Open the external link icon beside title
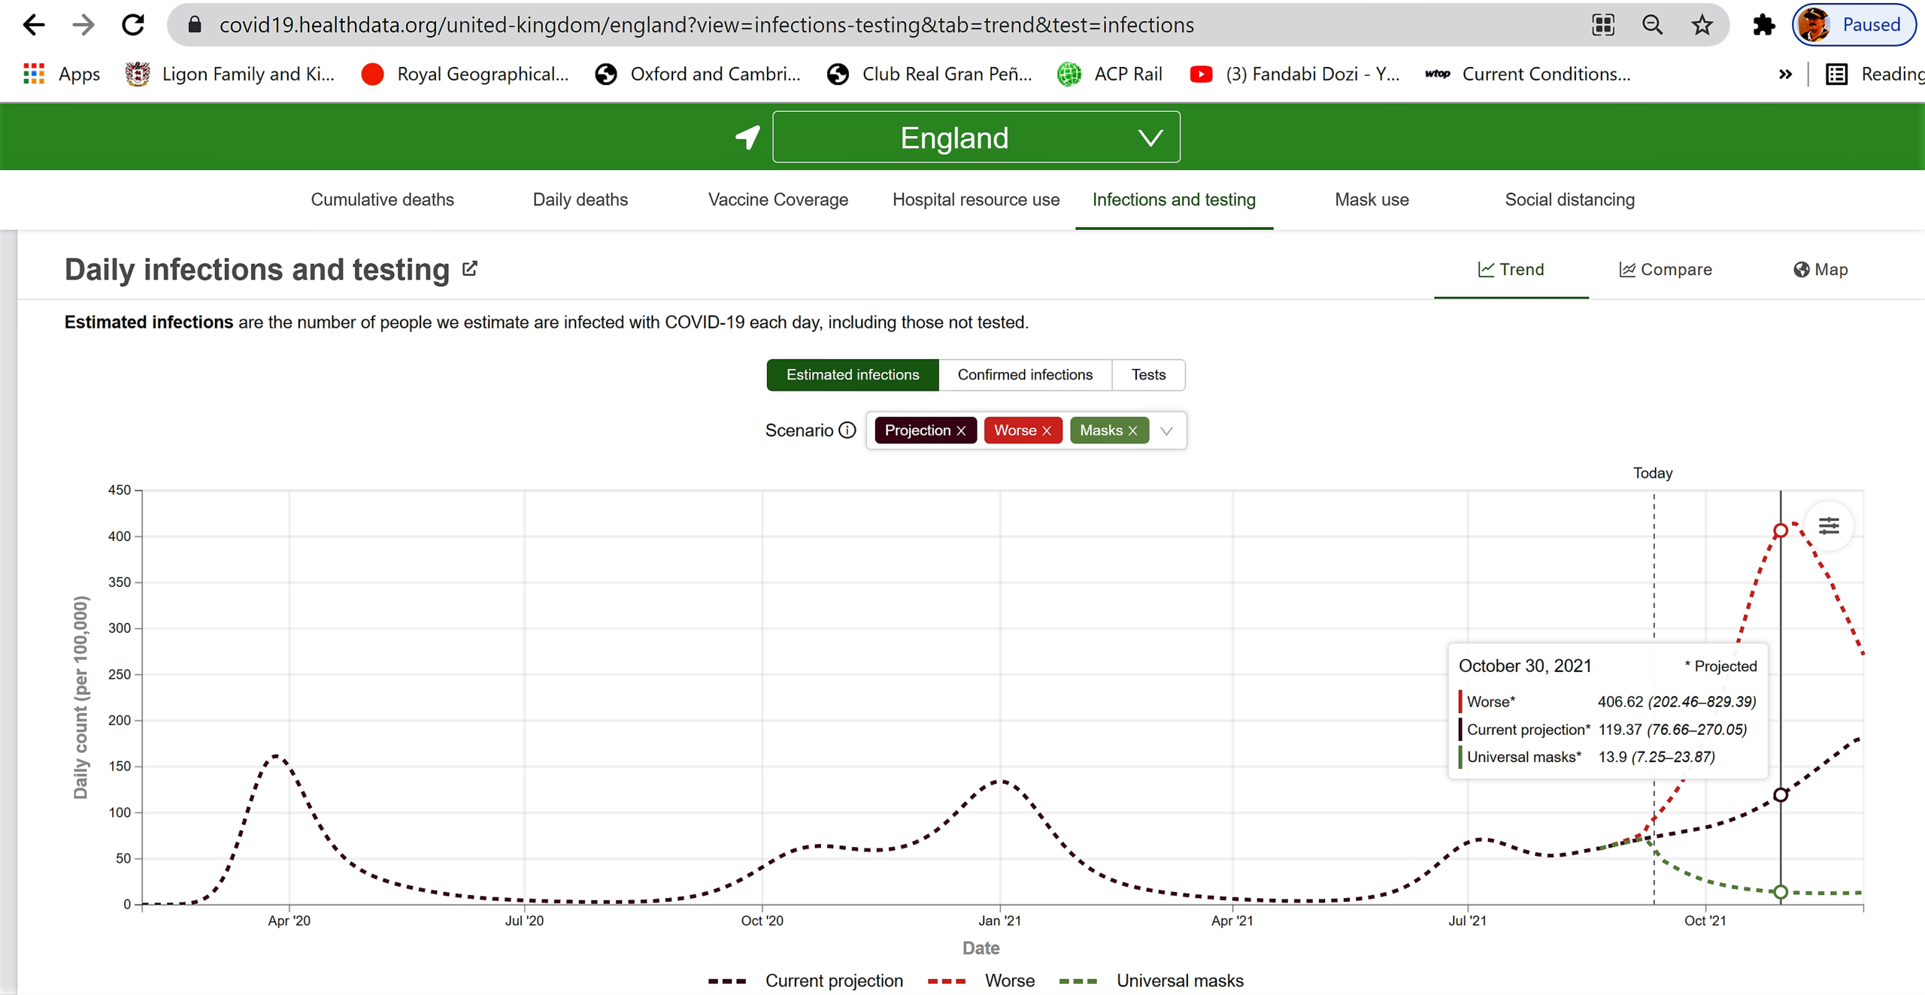1925x995 pixels. pos(470,268)
